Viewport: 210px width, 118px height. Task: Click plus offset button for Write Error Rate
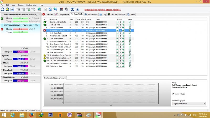(x=123, y=66)
